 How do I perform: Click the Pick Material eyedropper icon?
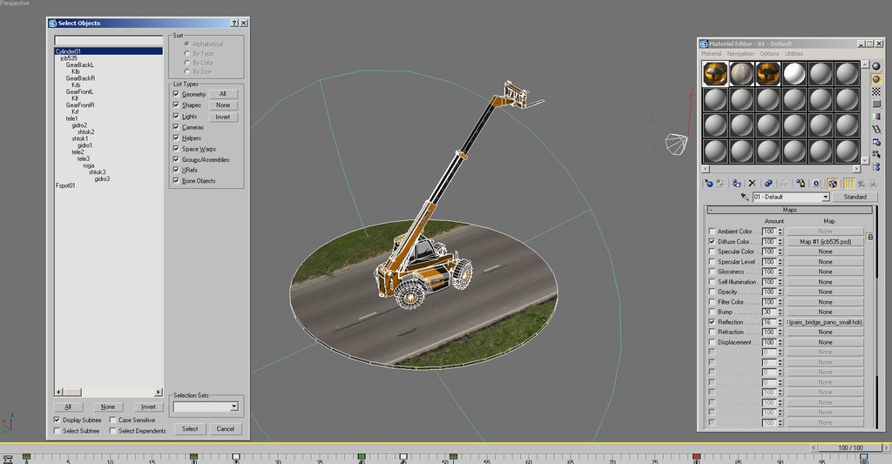pos(745,198)
